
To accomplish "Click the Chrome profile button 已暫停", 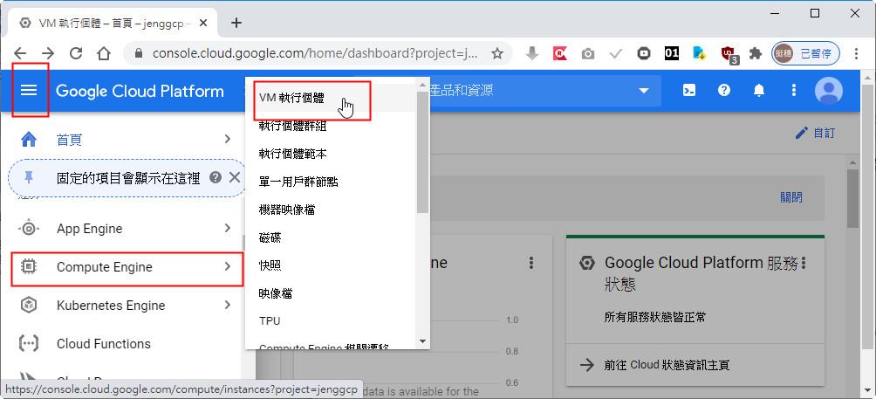I will pyautogui.click(x=806, y=53).
